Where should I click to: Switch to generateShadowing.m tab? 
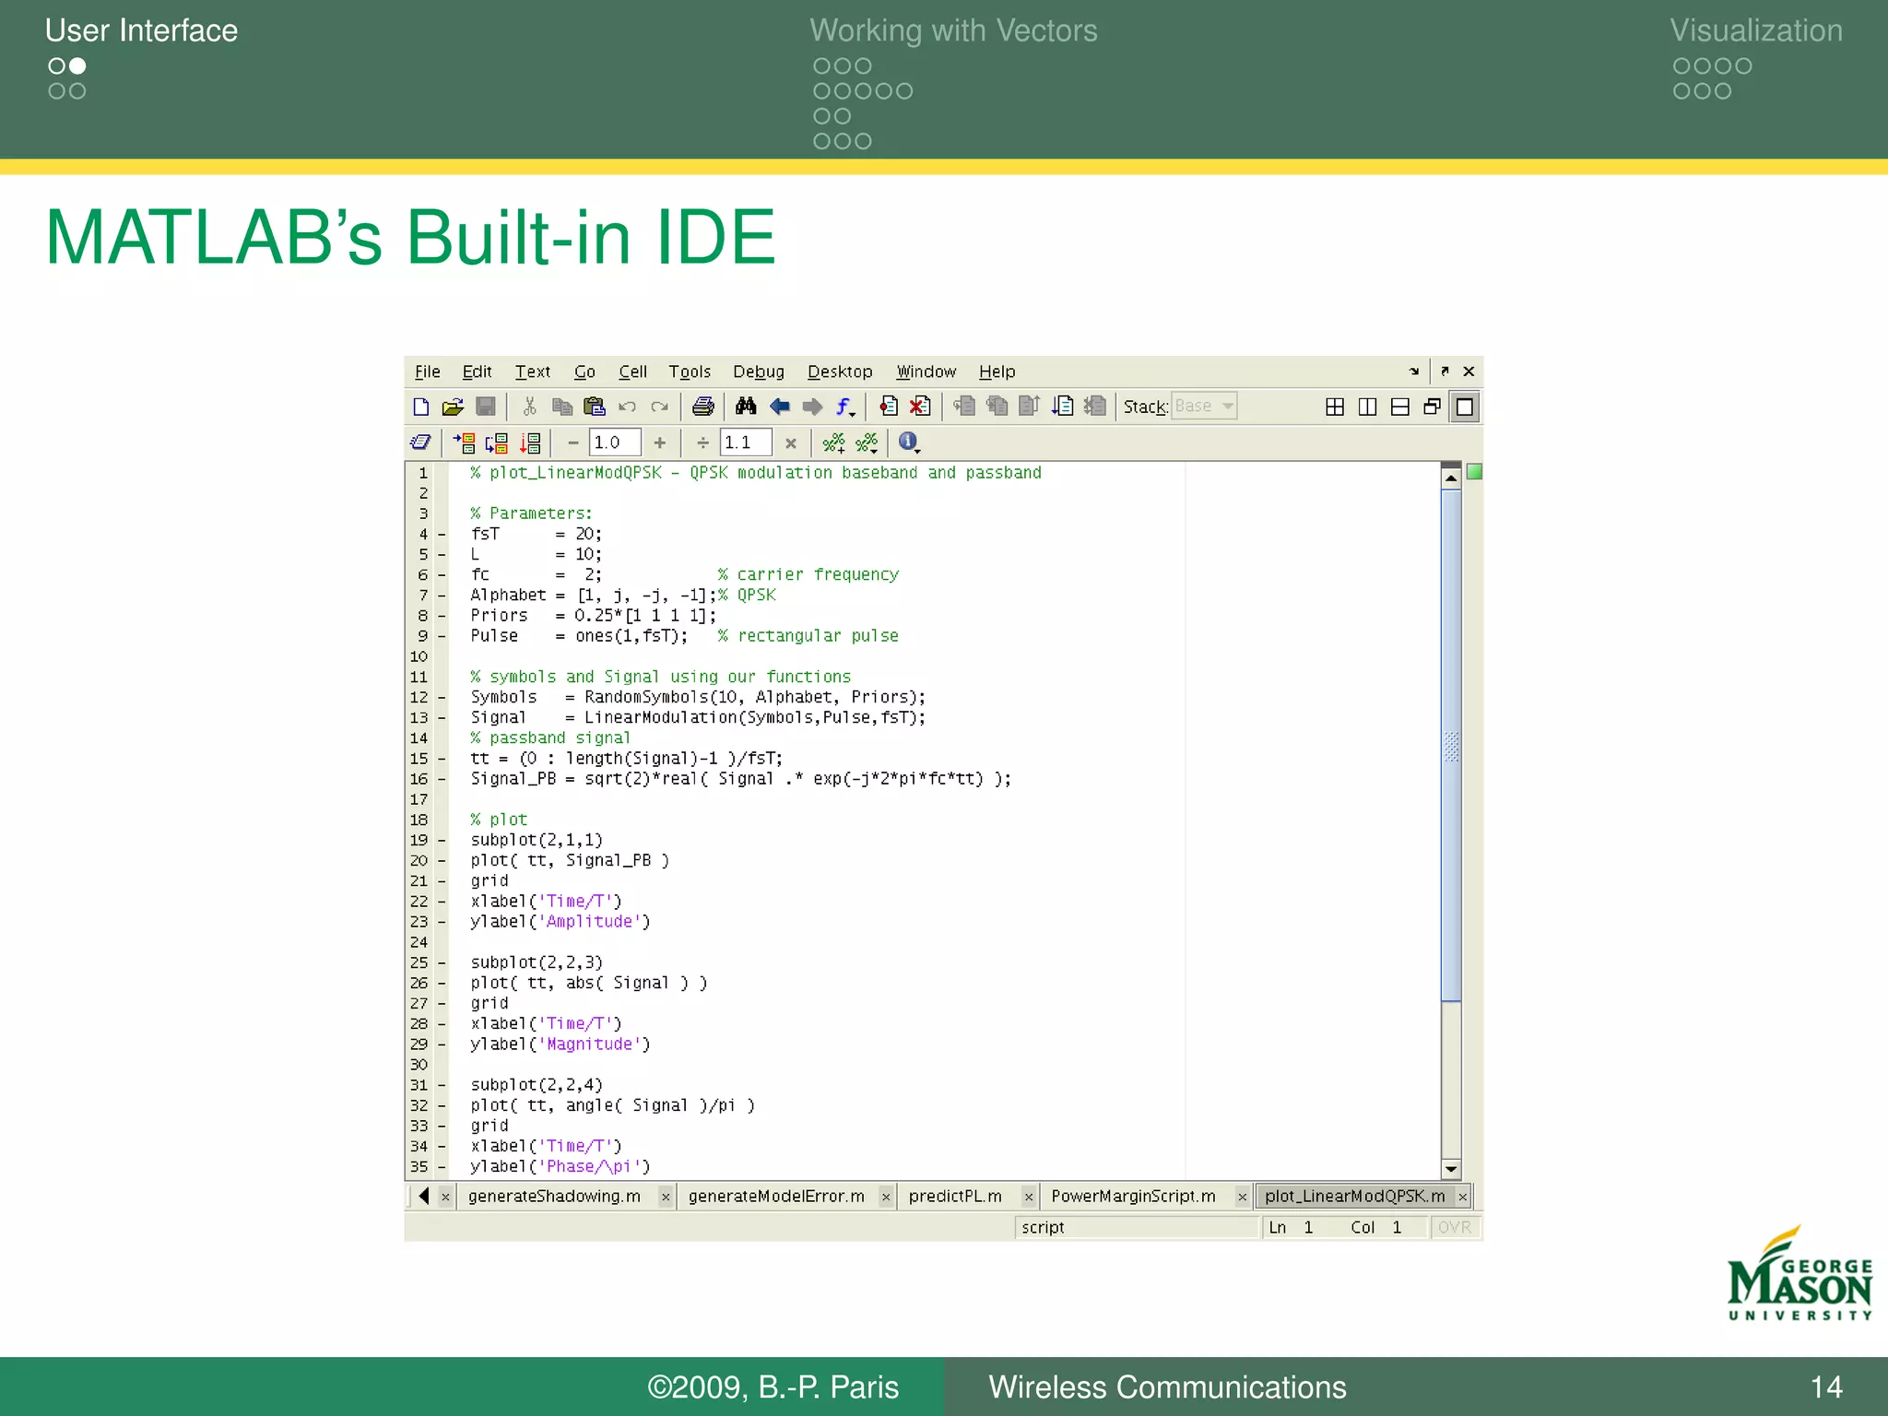pos(554,1197)
